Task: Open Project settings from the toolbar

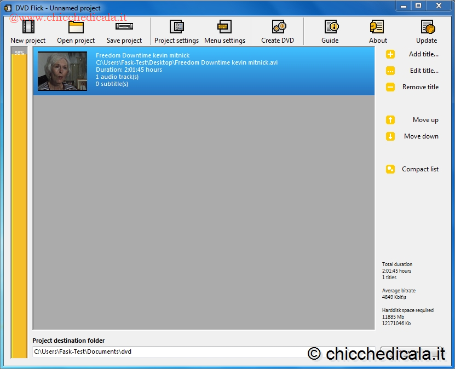Action: tap(176, 27)
